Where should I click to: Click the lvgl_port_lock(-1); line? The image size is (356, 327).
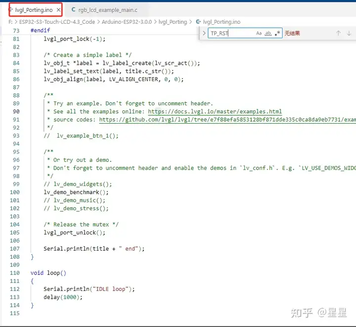pos(75,39)
